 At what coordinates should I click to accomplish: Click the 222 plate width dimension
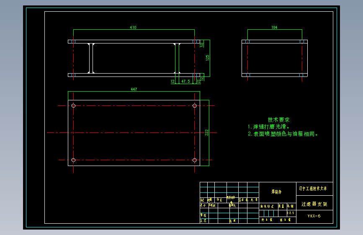click(207, 133)
